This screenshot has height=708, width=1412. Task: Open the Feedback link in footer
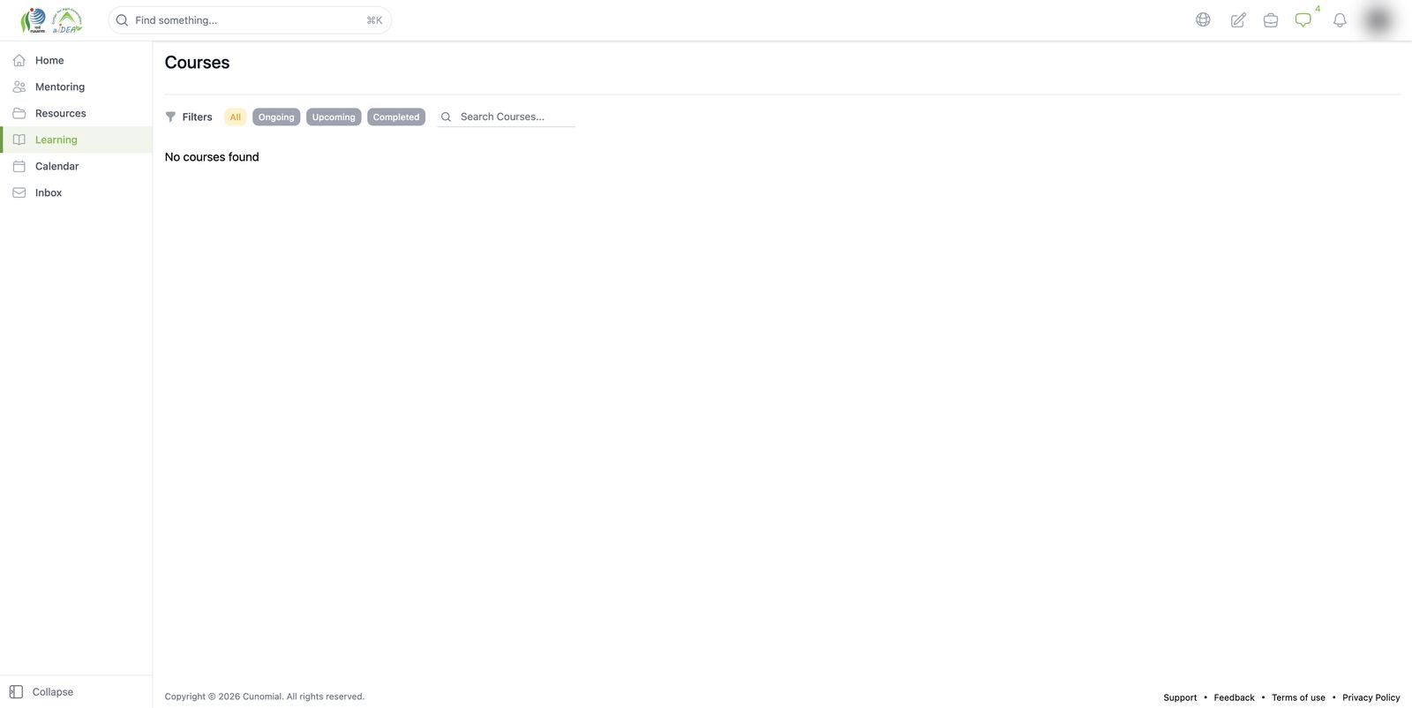[x=1234, y=697]
